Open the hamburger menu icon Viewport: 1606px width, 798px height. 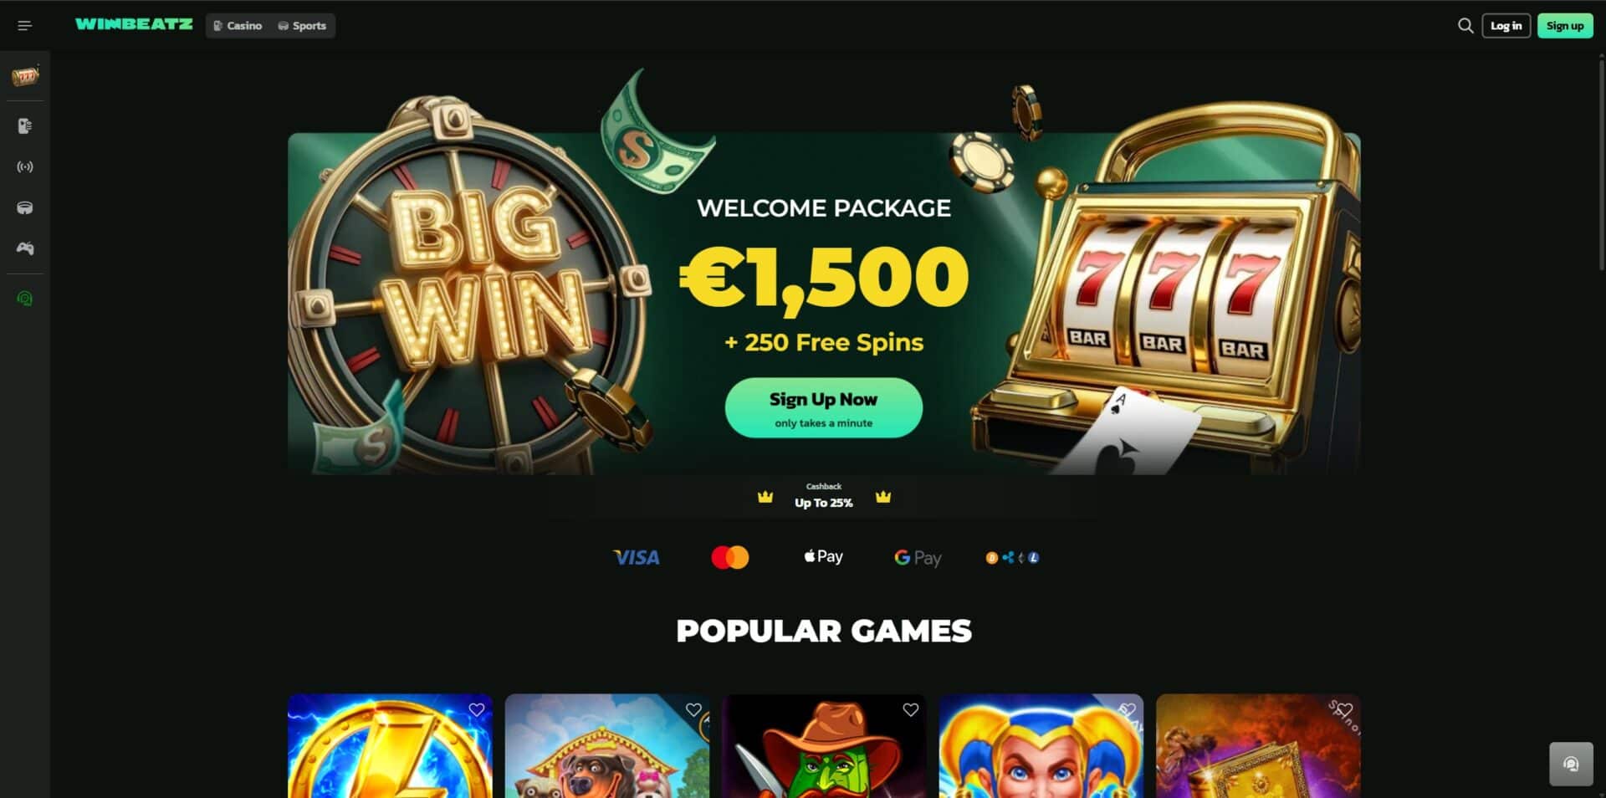[x=24, y=26]
